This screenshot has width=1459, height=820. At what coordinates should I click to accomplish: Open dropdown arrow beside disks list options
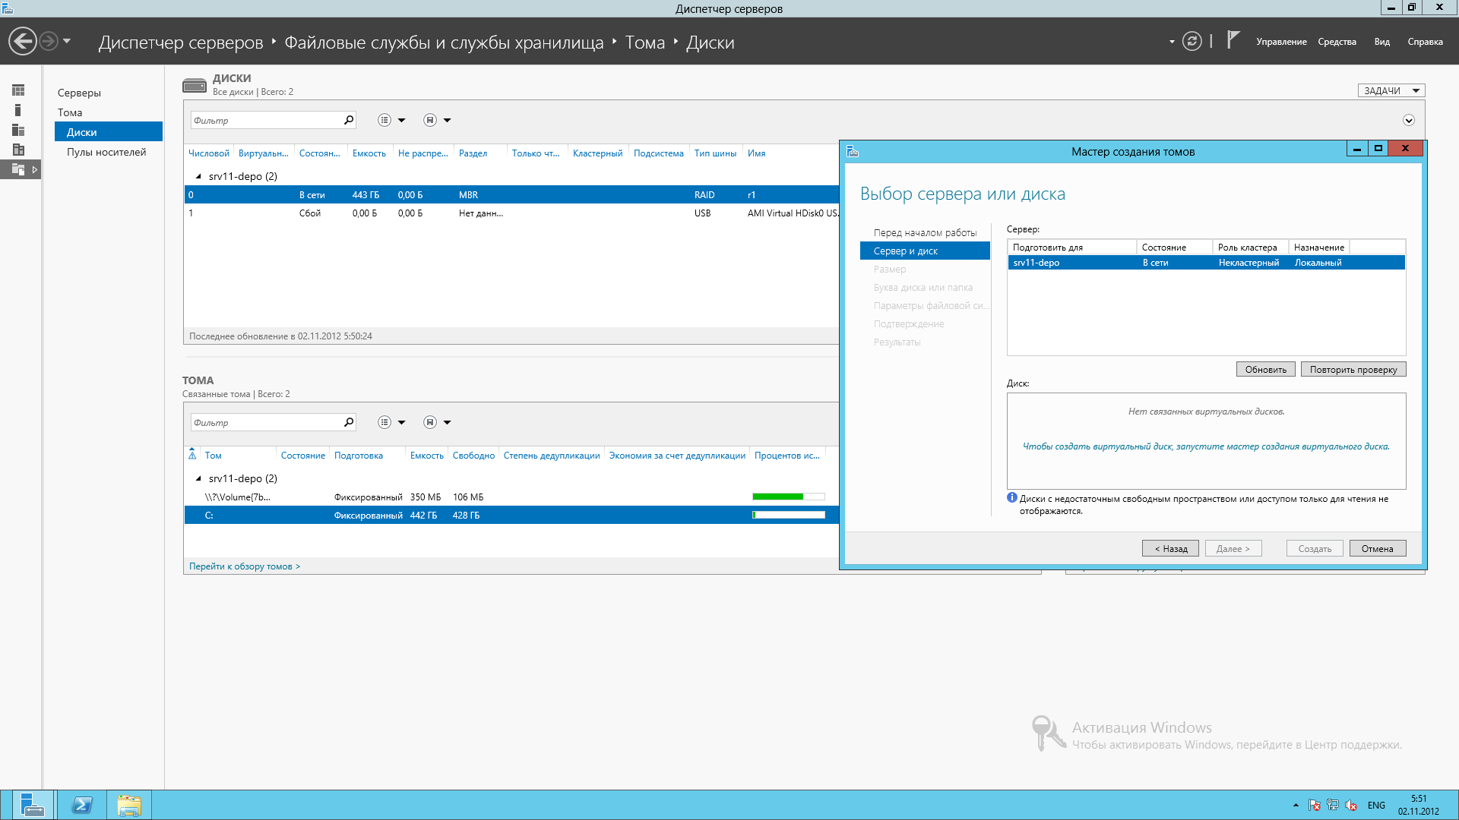pos(402,120)
